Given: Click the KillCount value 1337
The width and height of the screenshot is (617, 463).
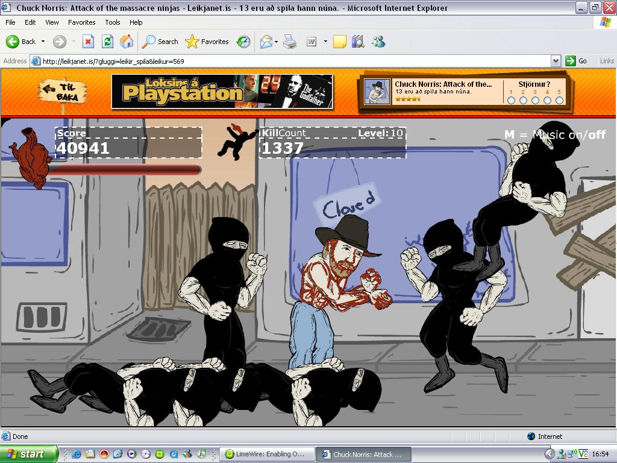Looking at the screenshot, I should [x=282, y=148].
